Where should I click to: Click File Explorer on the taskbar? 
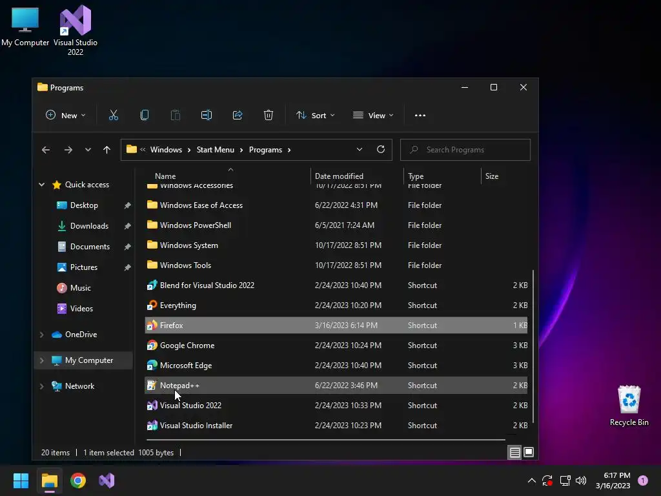[x=49, y=480]
